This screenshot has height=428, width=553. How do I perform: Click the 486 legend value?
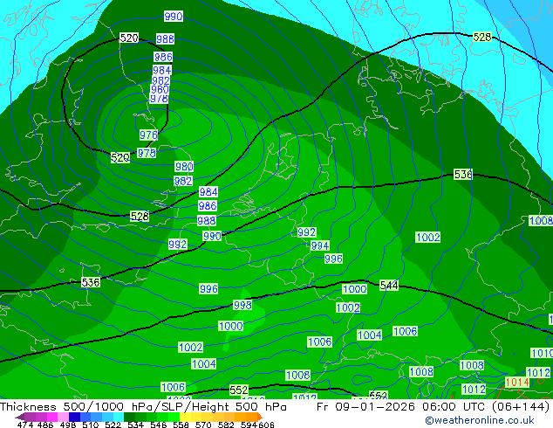click(x=44, y=425)
